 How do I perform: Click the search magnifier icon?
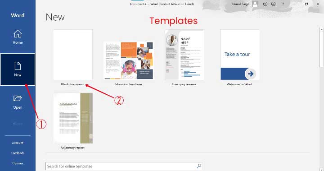(199, 166)
